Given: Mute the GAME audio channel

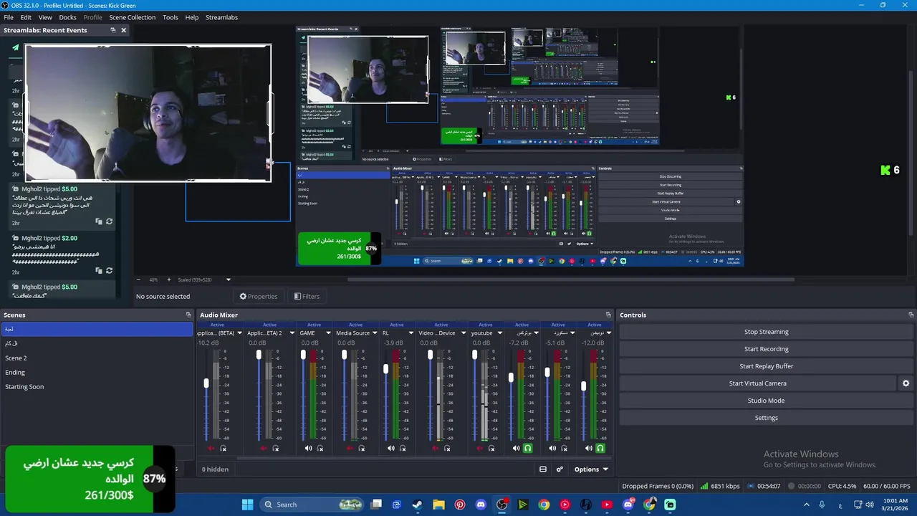Looking at the screenshot, I should click(x=308, y=449).
